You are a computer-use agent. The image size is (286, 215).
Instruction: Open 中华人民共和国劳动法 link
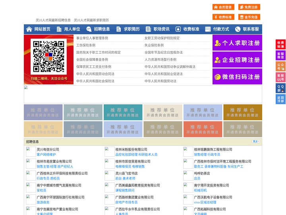160,81
